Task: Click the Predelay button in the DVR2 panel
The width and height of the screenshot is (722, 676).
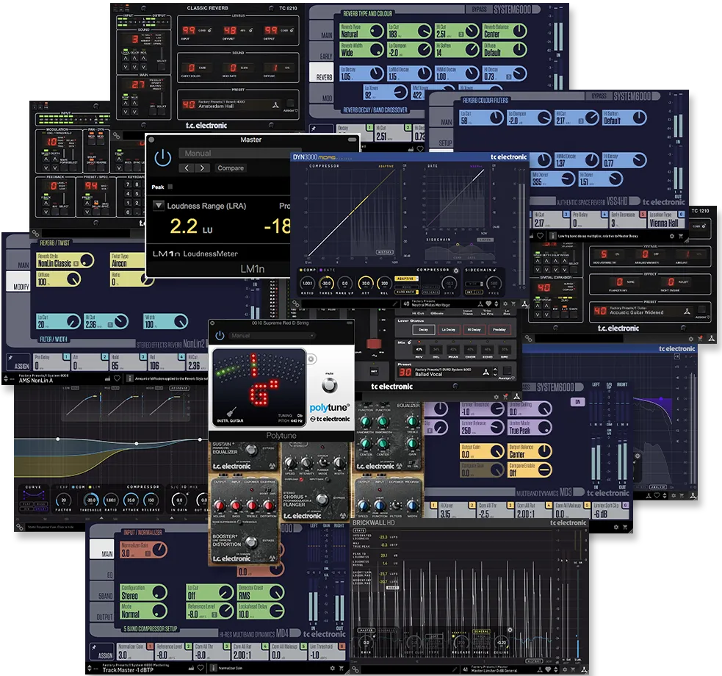Action: tap(499, 329)
